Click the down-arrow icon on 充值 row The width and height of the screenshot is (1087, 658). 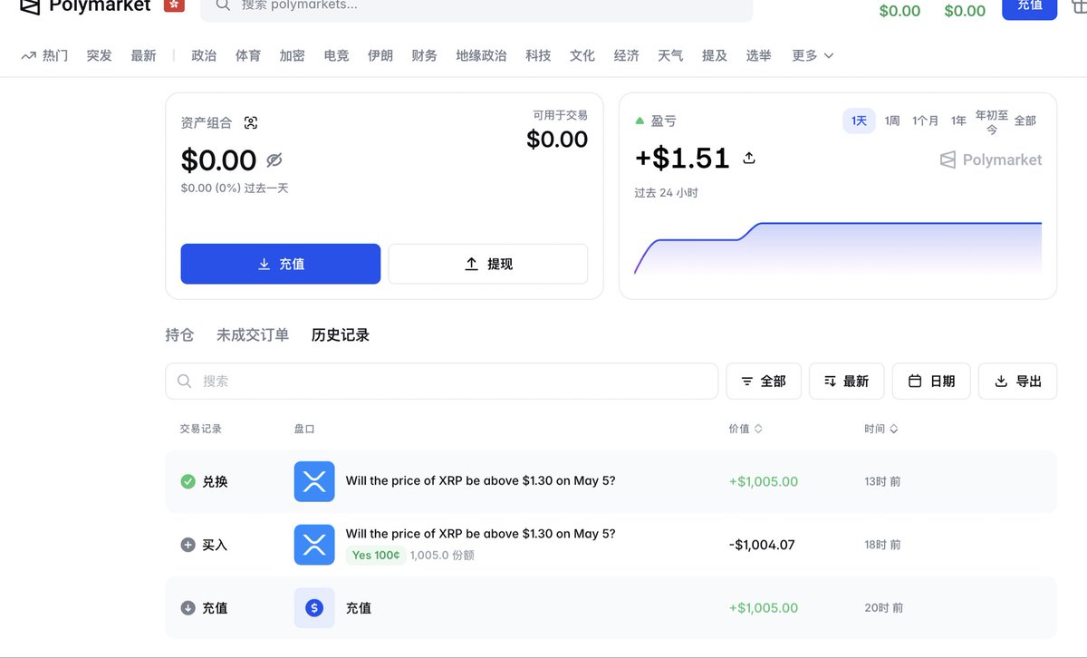coord(188,608)
